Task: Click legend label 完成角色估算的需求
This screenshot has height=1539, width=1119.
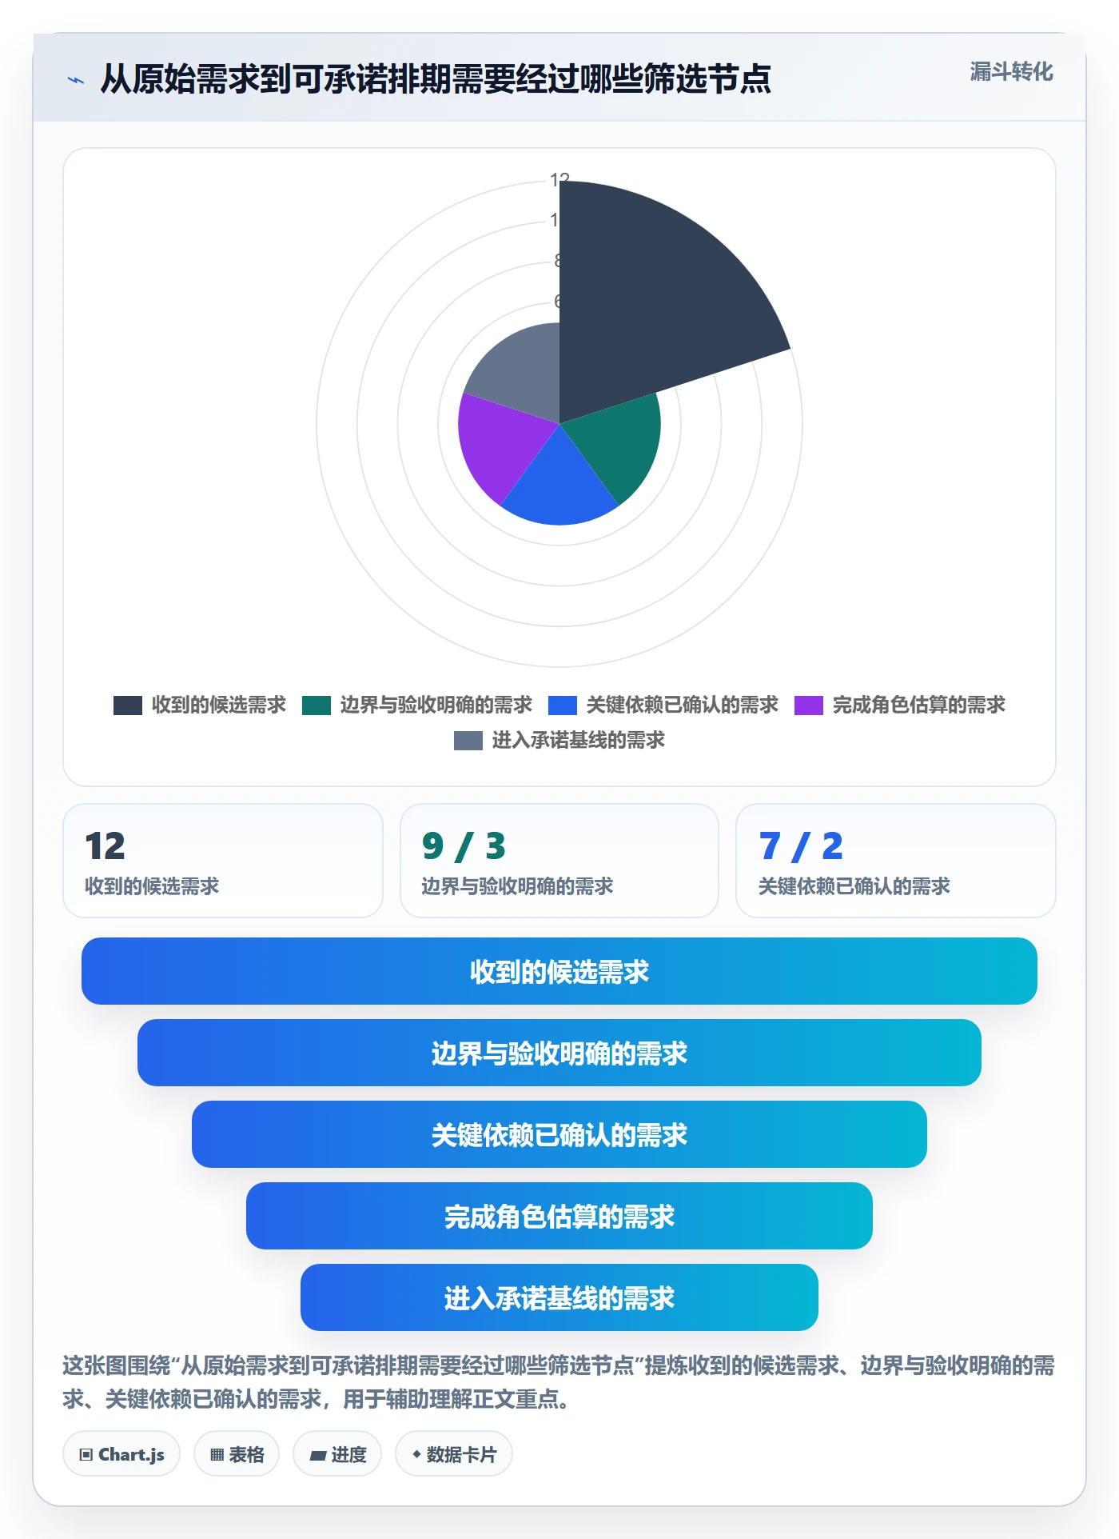Action: click(919, 705)
